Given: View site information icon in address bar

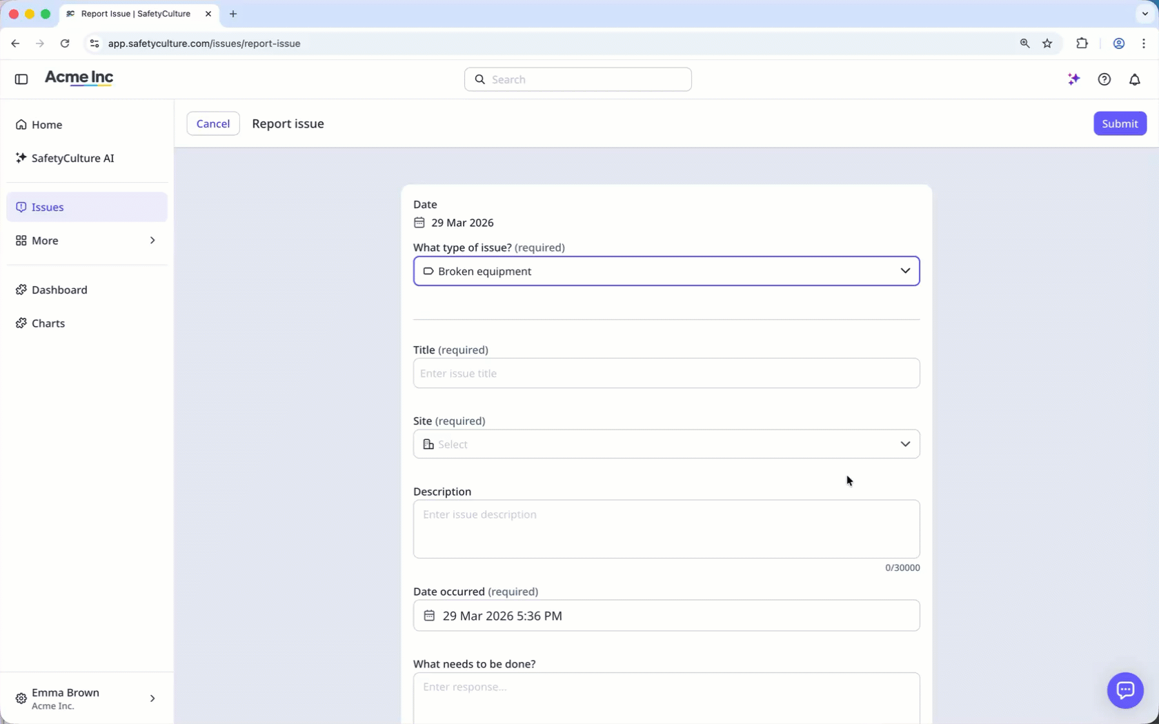Looking at the screenshot, I should pos(95,43).
